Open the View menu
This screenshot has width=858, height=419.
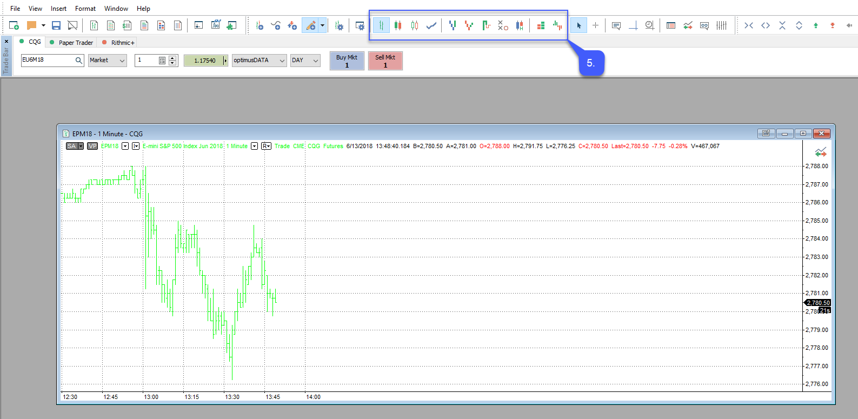35,9
